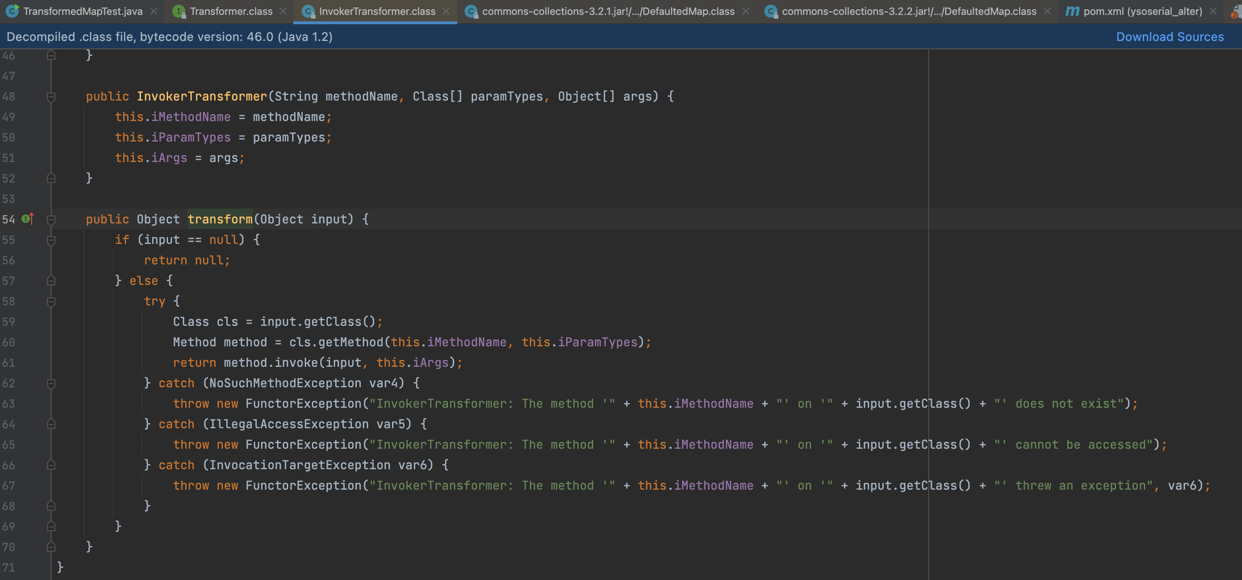
Task: Click 'InvocationTargetException' on line 66
Action: coord(299,465)
